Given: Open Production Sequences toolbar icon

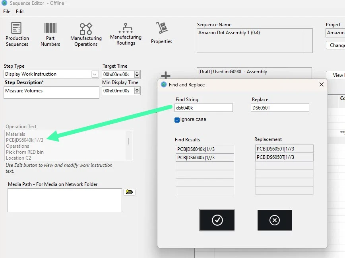Looking at the screenshot, I should pyautogui.click(x=17, y=29).
